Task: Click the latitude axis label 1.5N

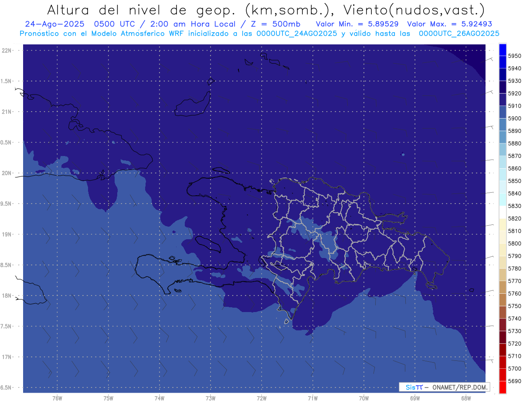Action: coord(6,81)
